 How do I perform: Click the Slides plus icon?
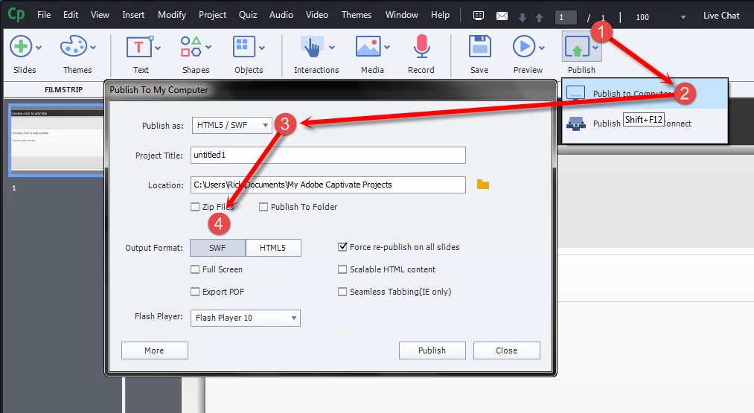(x=21, y=47)
